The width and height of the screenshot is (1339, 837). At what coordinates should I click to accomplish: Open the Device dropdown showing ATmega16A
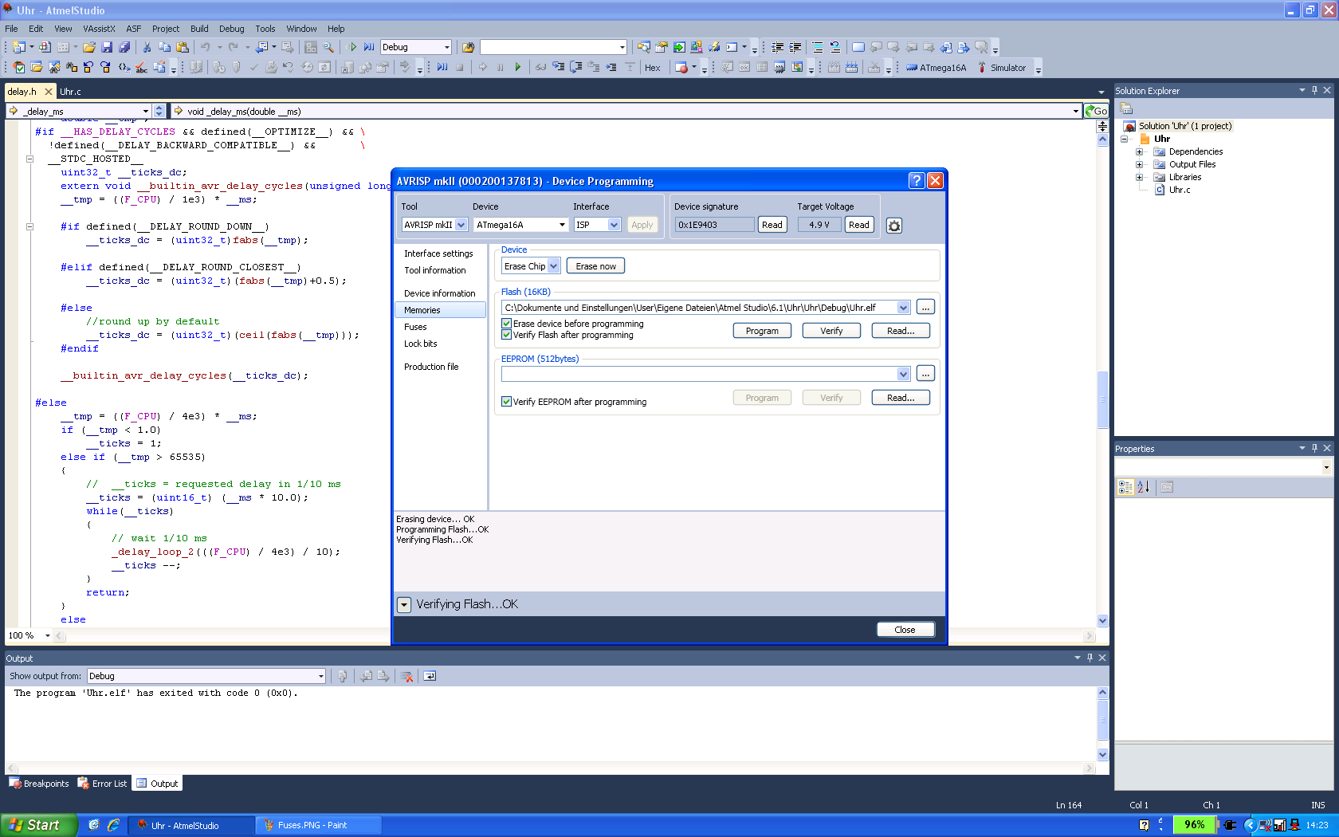coord(562,225)
